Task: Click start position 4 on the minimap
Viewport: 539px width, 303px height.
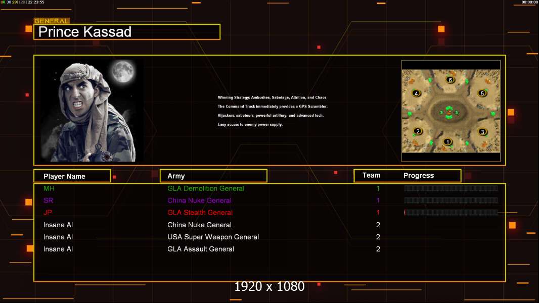Action: 416,93
